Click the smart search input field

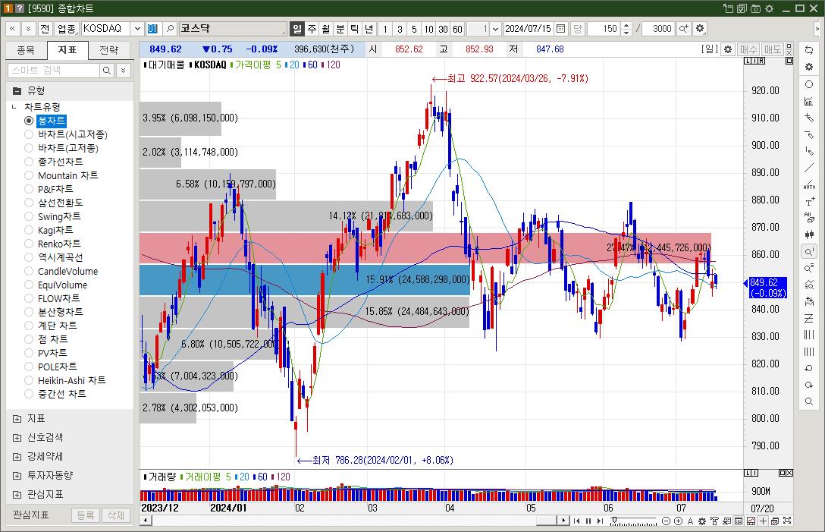[54, 70]
